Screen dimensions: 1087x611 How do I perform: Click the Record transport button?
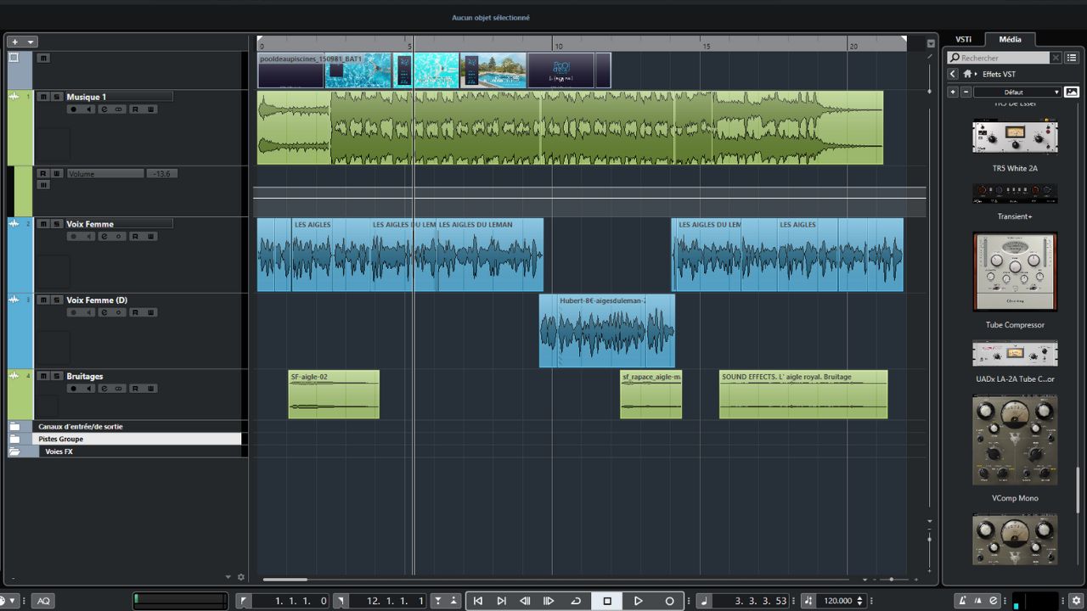tap(669, 601)
